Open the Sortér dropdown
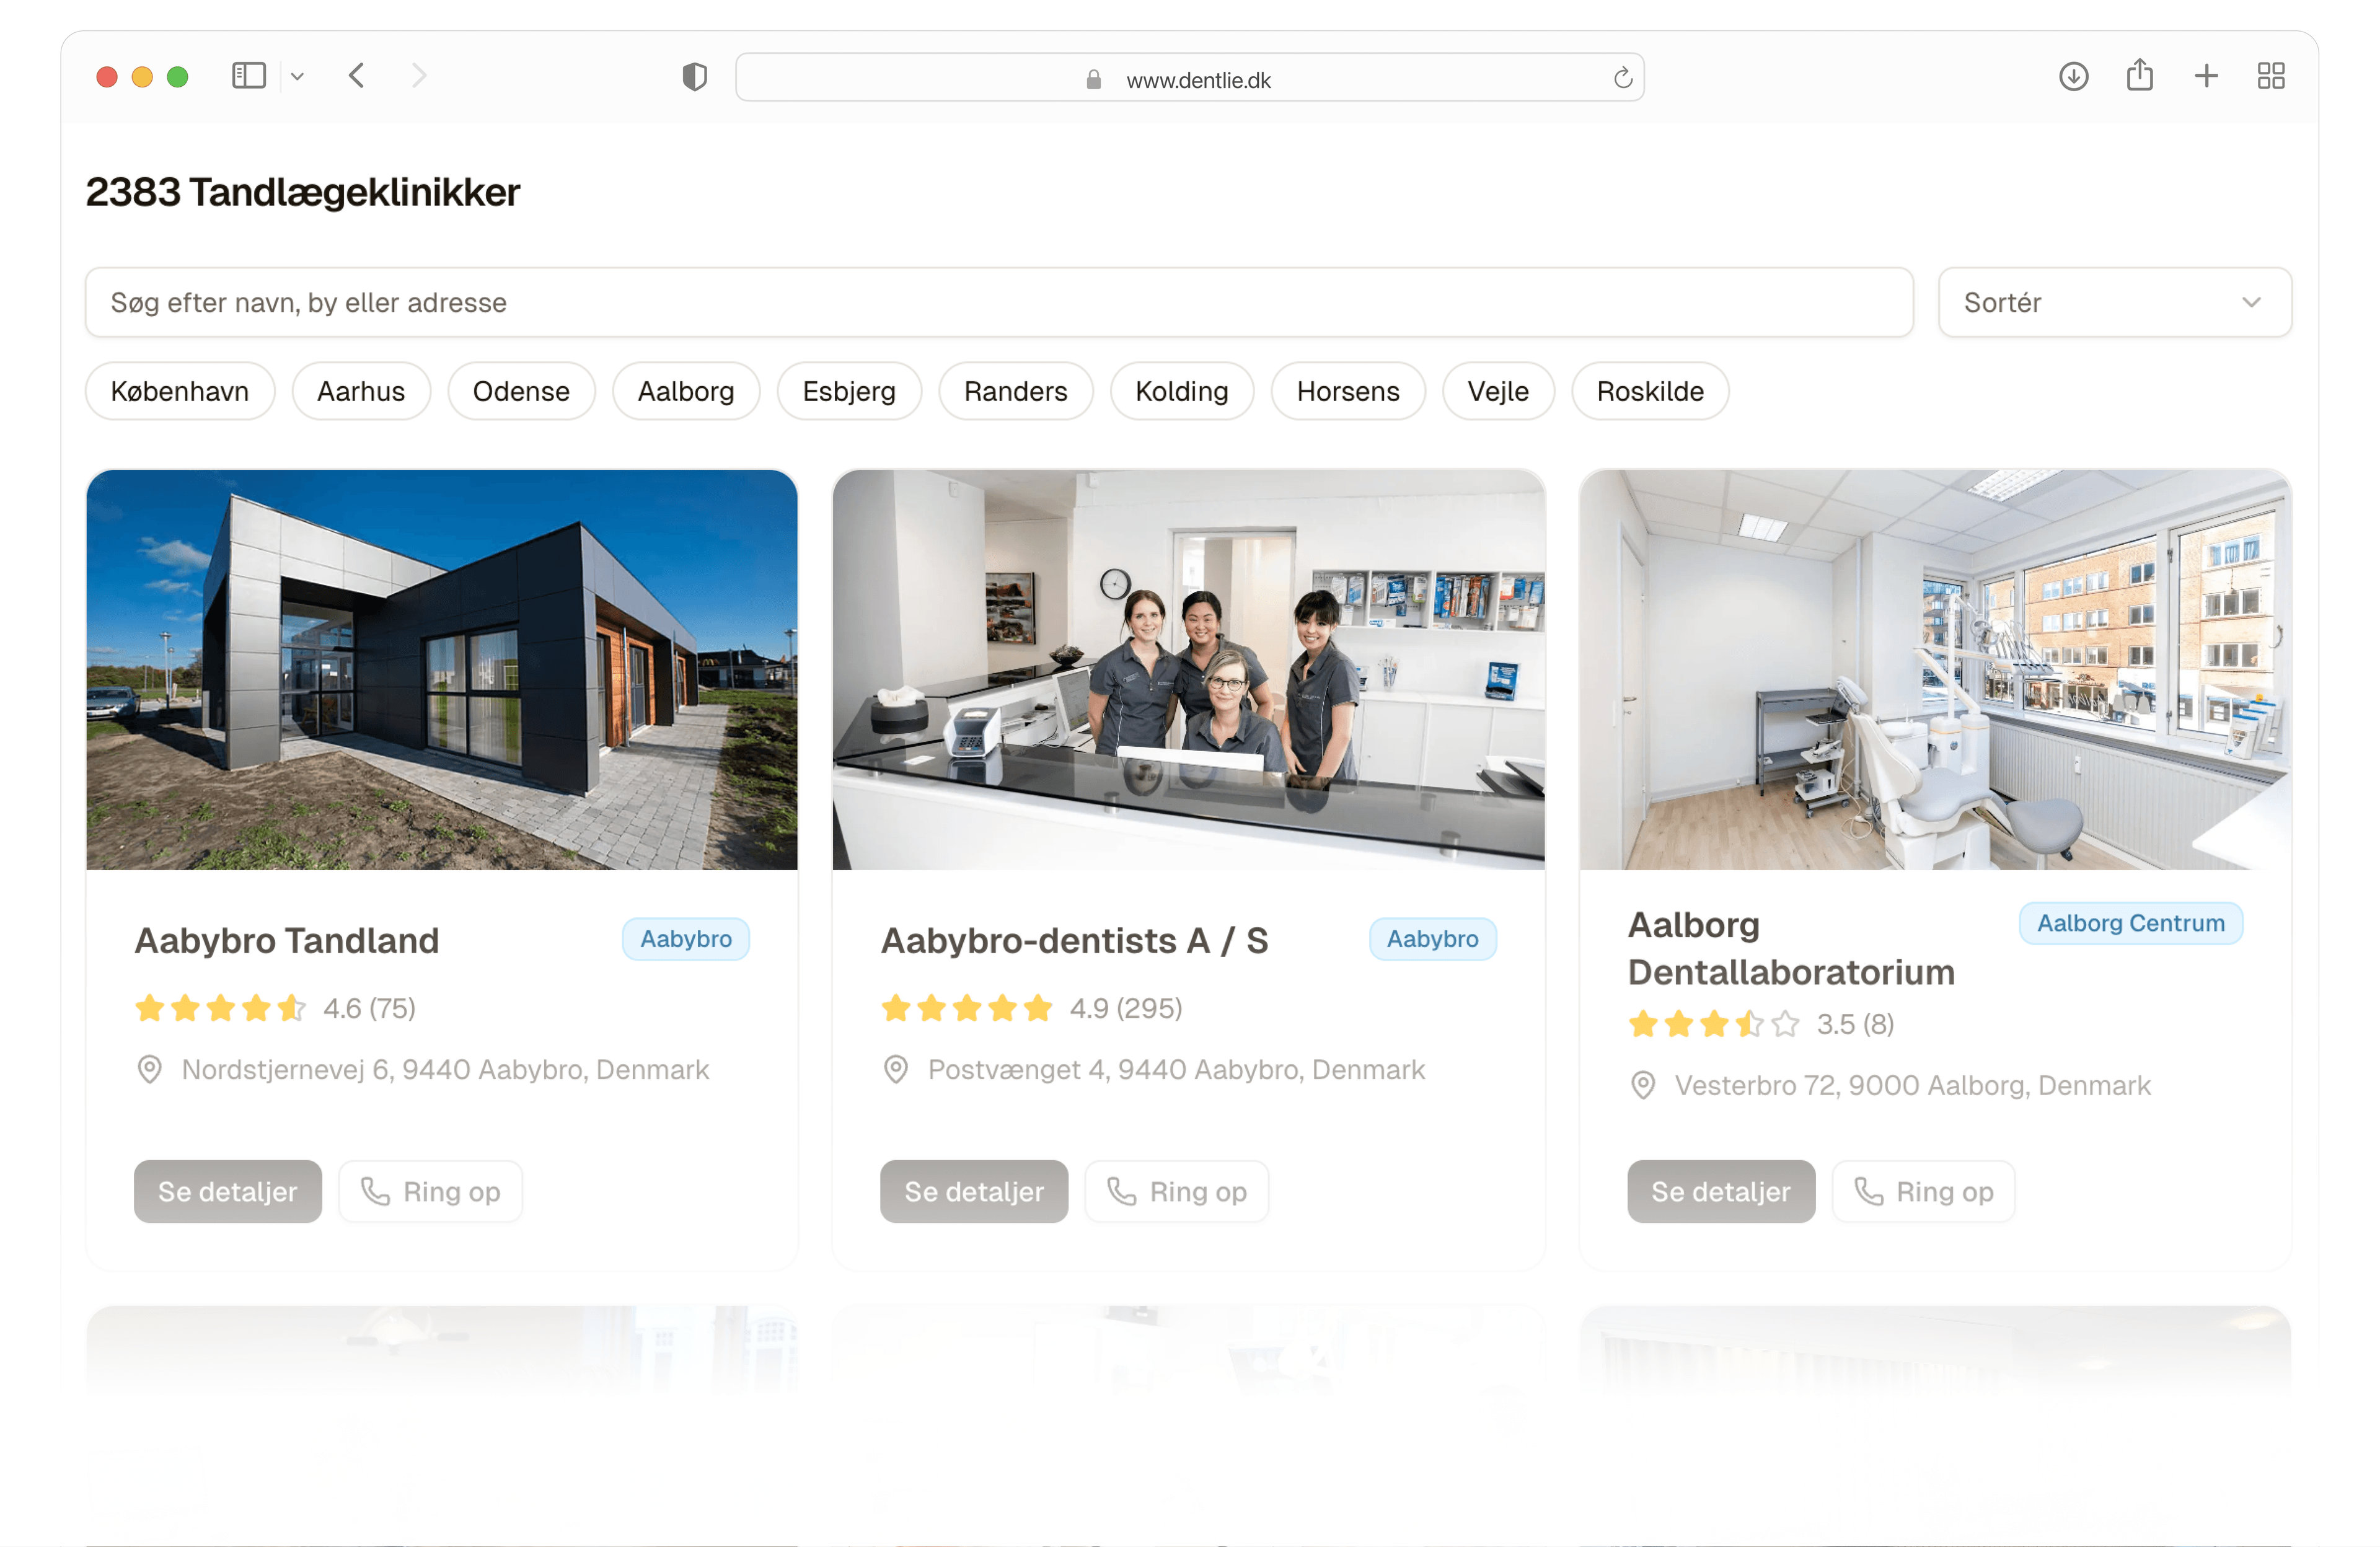Screen dimensions: 2380x1547 pyautogui.click(x=2114, y=302)
